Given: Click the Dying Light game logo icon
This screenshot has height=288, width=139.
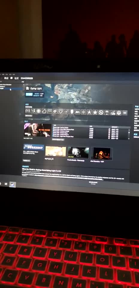Looking at the screenshot, I should [x=28, y=88].
